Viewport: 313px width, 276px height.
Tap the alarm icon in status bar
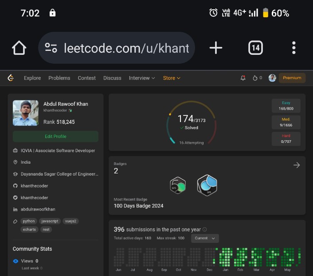pos(213,13)
